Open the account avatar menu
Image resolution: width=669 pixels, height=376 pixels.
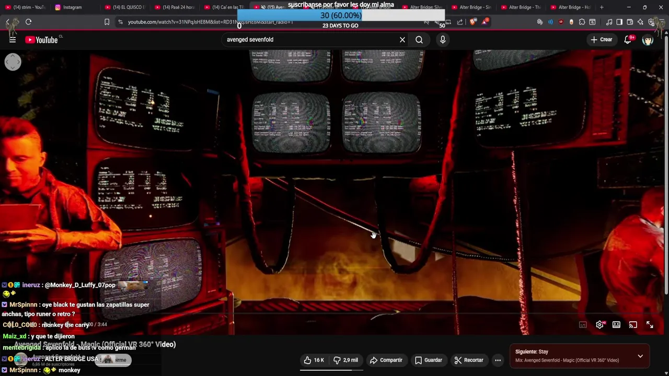[x=648, y=40]
